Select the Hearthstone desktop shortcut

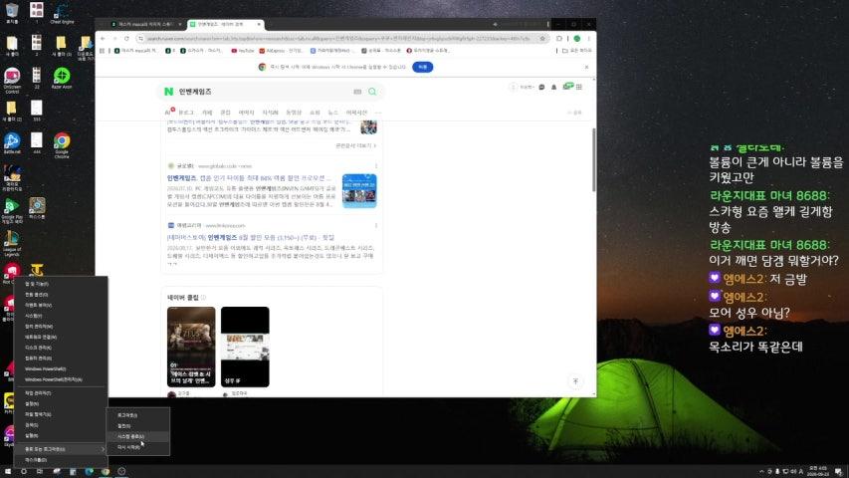point(37,208)
